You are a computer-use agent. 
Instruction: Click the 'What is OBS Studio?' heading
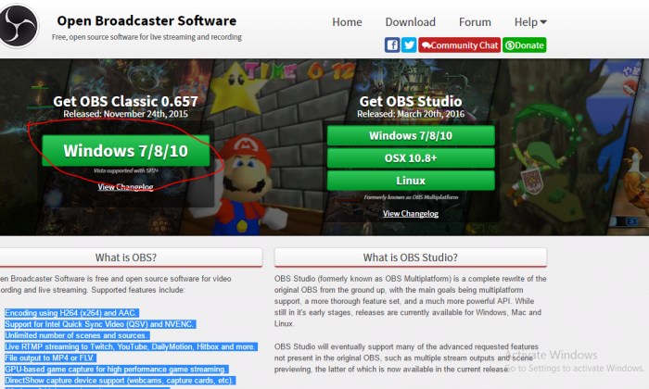point(410,257)
